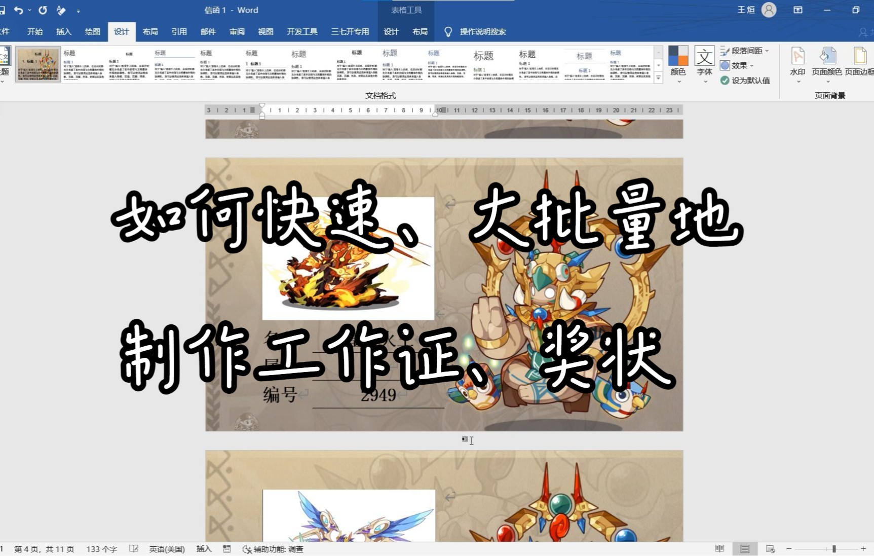Open the main 布局 (Layout) tab beside 引用

point(150,32)
